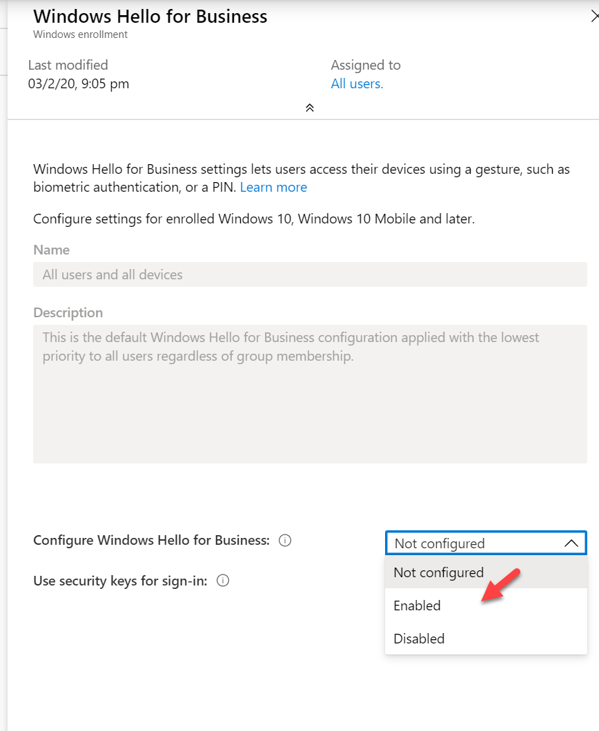Click the Configure Windows Hello for Business label
599x731 pixels.
click(x=152, y=541)
